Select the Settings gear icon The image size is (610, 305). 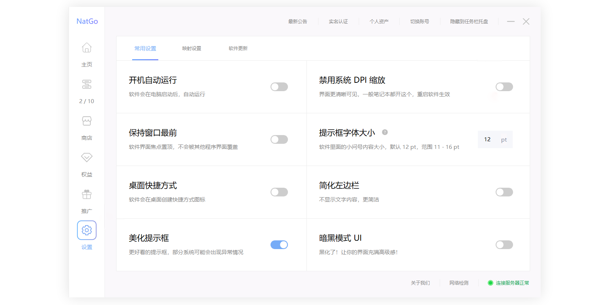pos(87,230)
